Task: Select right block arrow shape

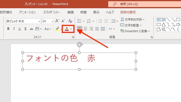Action: tap(178, 25)
